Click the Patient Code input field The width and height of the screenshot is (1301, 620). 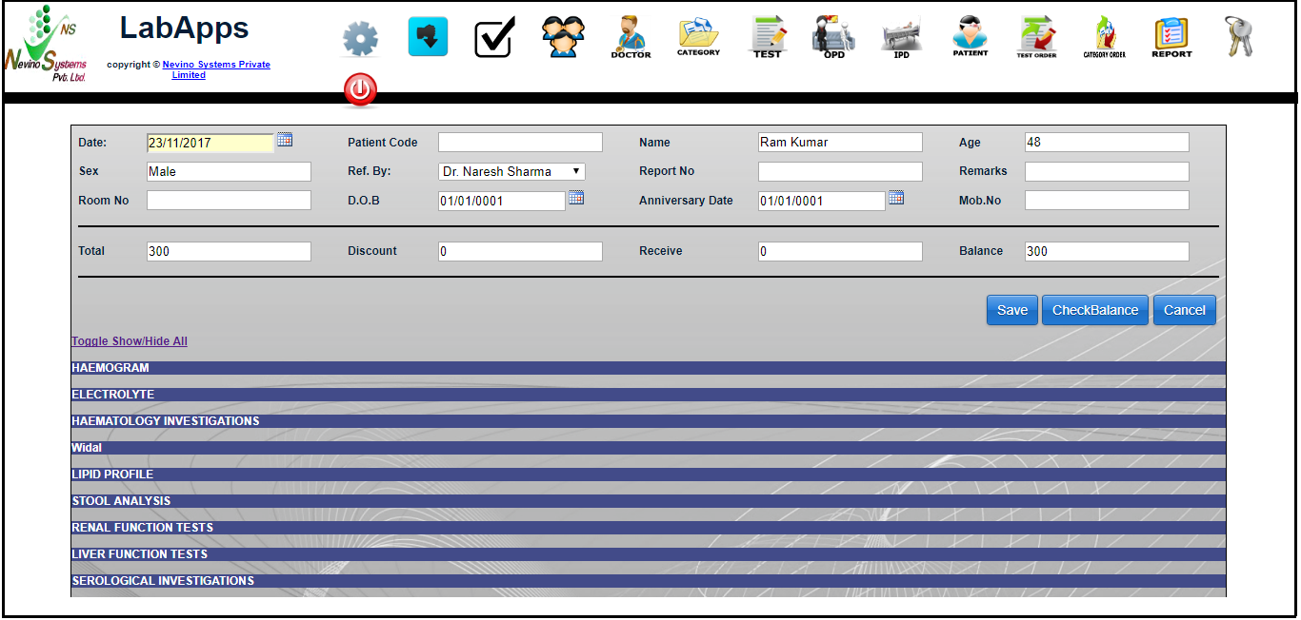pyautogui.click(x=520, y=143)
